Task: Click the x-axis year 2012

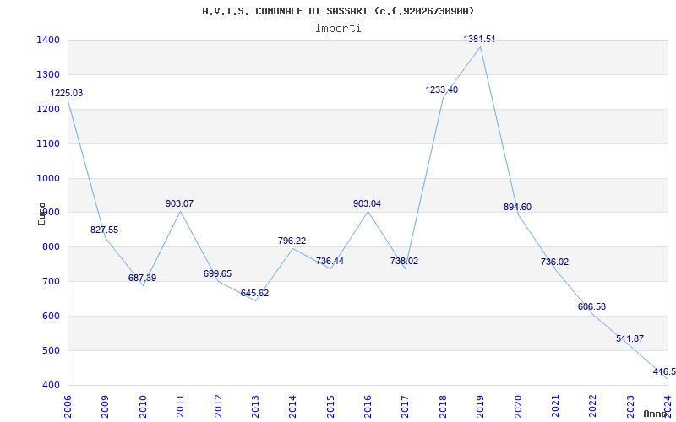Action: (x=218, y=407)
